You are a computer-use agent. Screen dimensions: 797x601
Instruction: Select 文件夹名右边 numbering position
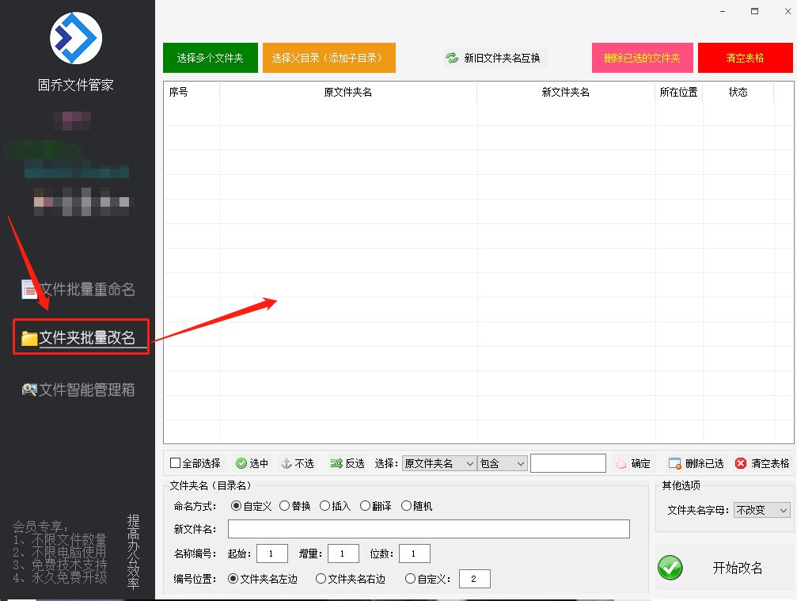coord(321,579)
